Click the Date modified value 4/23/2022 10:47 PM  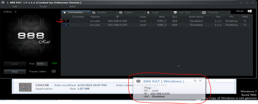[92, 85]
